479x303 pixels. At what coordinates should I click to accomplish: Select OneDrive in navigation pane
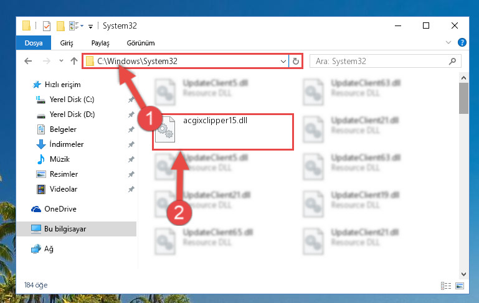60,209
